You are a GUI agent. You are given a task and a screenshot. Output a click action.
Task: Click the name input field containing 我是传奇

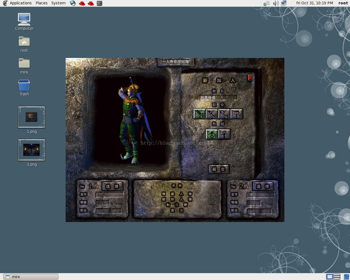pyautogui.click(x=218, y=98)
